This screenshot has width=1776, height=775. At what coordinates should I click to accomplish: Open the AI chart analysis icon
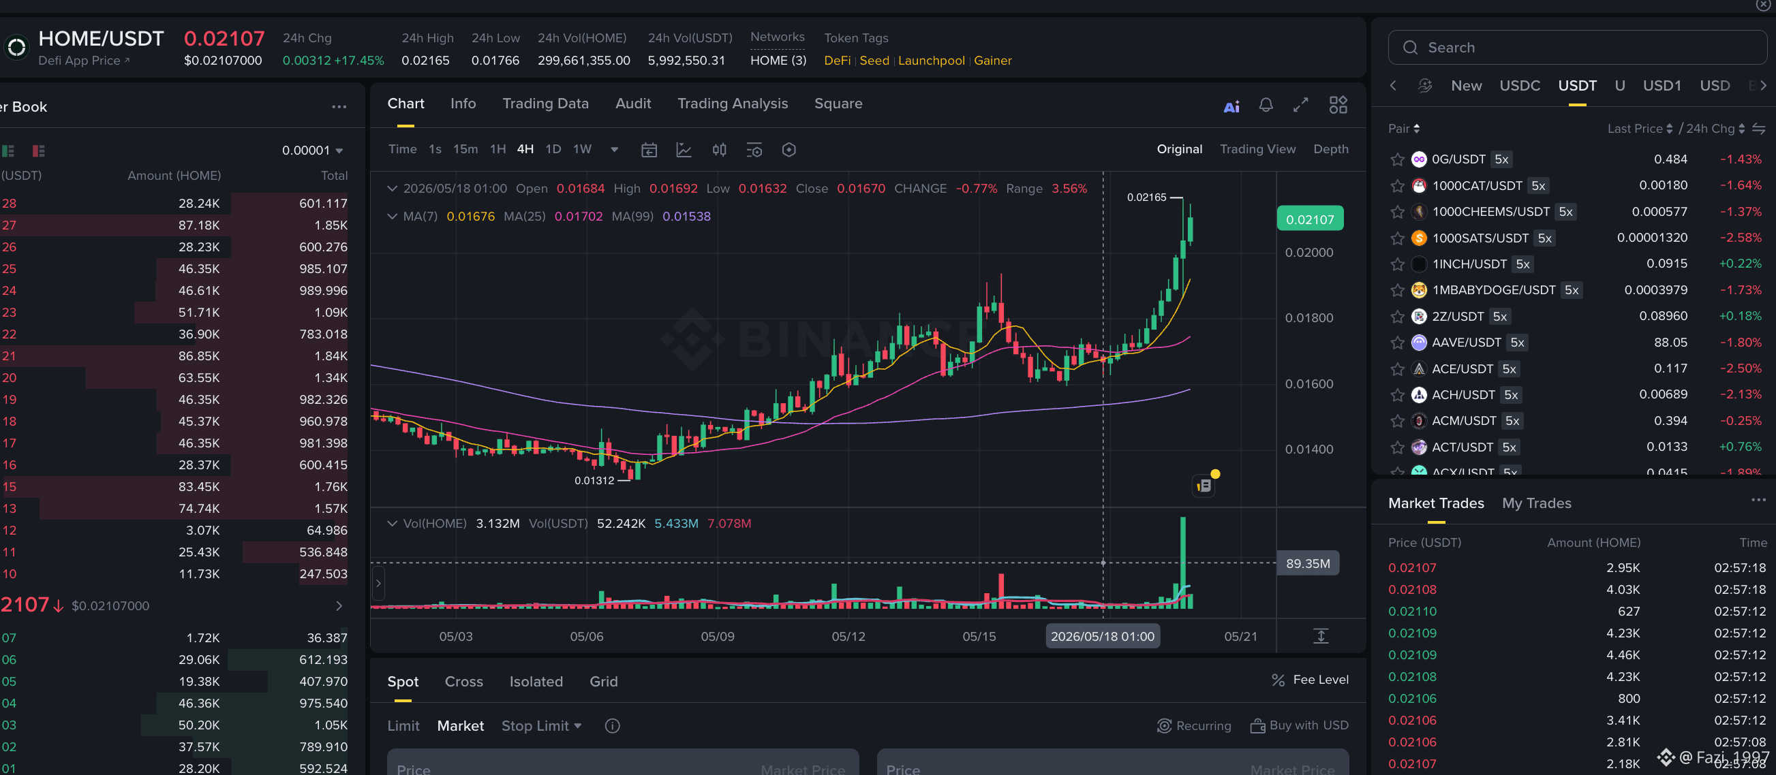tap(1231, 106)
